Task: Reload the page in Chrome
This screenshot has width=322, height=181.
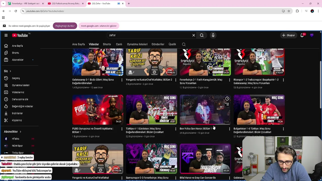Action: [16, 11]
